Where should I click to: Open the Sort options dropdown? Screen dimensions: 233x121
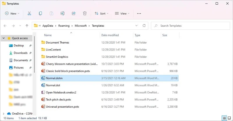point(102,13)
